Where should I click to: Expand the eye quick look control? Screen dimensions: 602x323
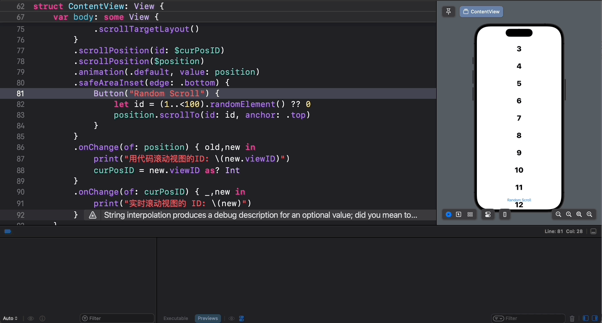coord(231,318)
